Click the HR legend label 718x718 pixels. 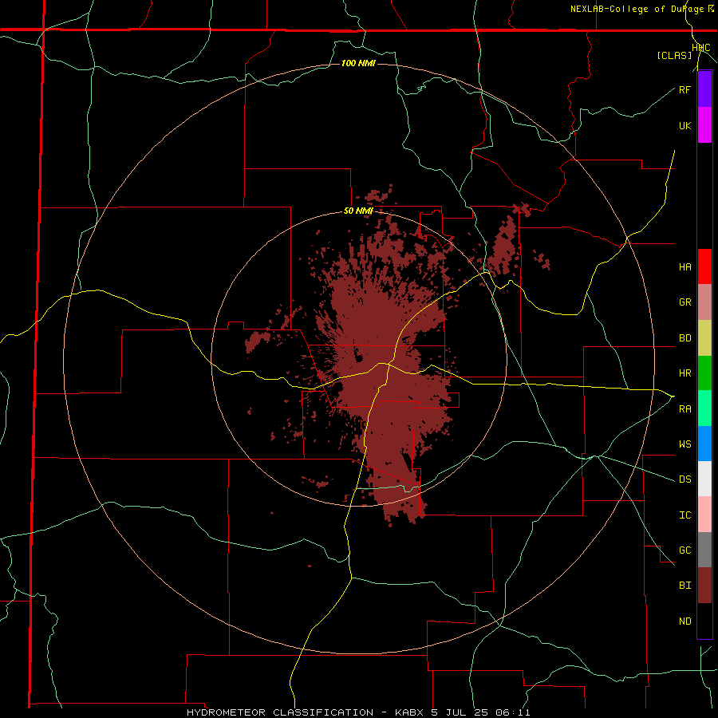coord(684,373)
